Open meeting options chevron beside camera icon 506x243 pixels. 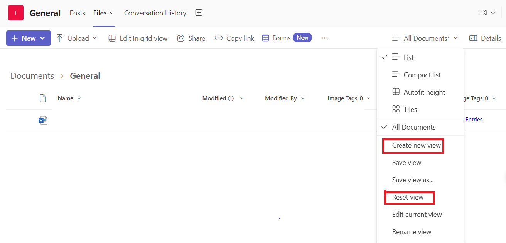coord(493,13)
